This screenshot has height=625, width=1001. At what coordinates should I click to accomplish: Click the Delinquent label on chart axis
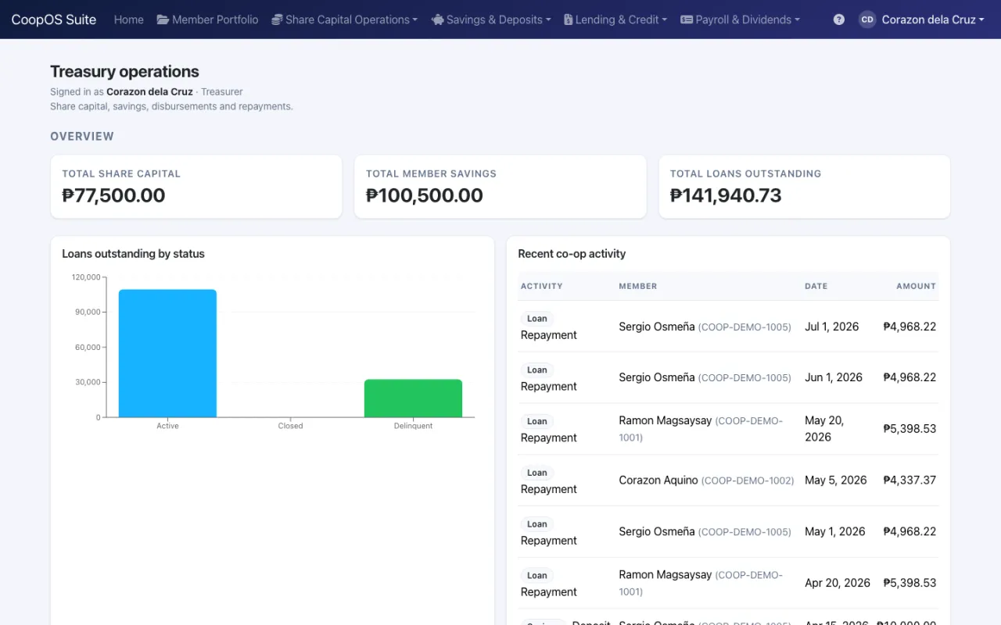[x=413, y=426]
